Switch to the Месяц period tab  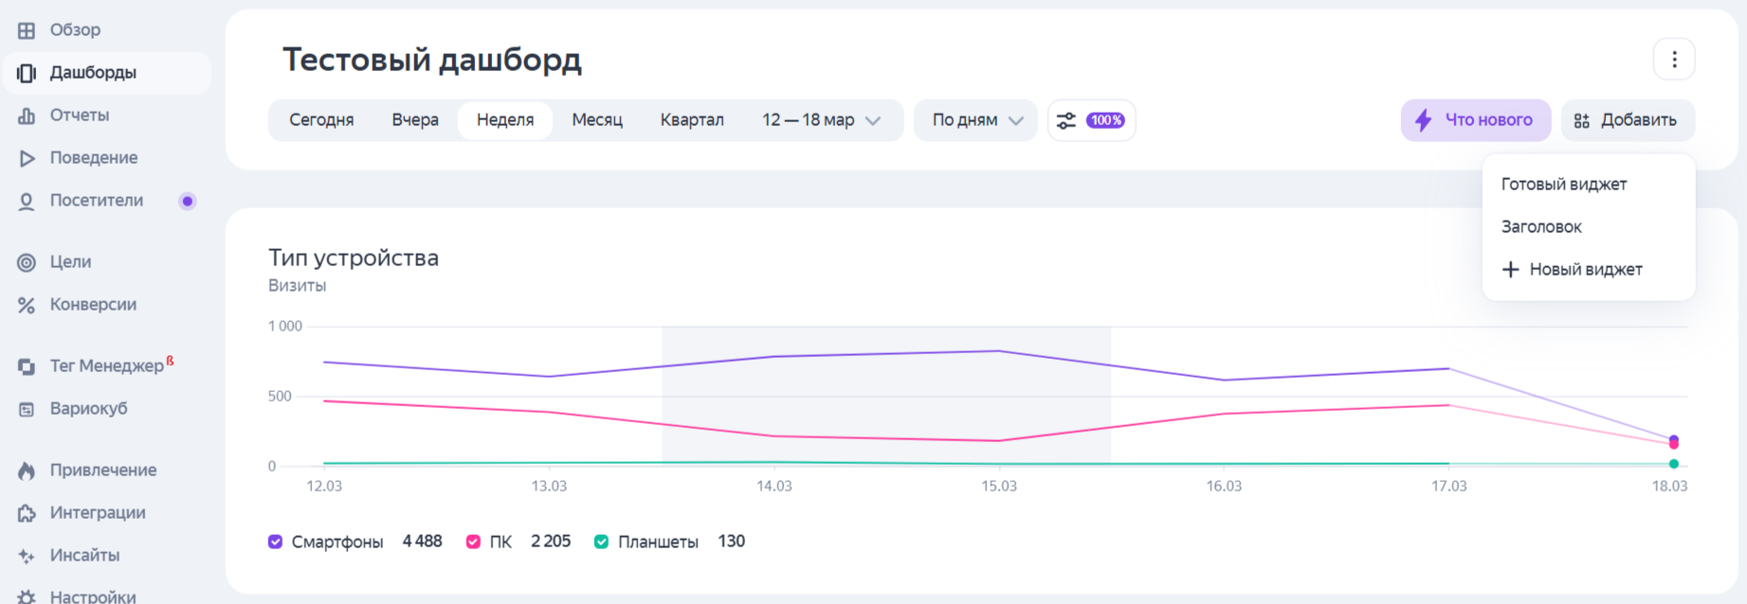(597, 120)
